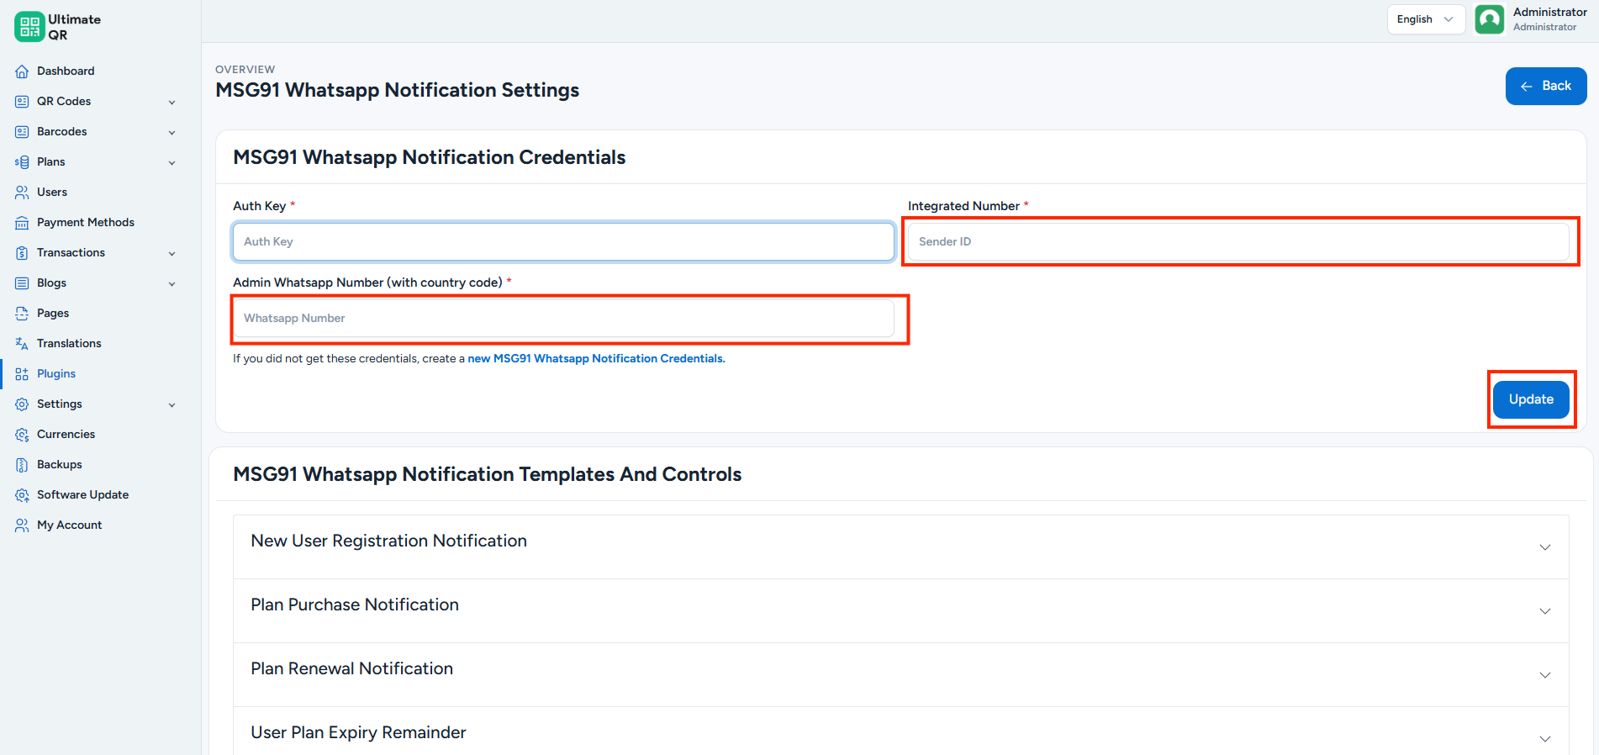The height and width of the screenshot is (755, 1599).
Task: Click the Payment Methods bank icon
Action: pyautogui.click(x=22, y=223)
